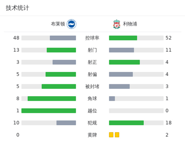Open the 布莱顿 team name link

58,24
